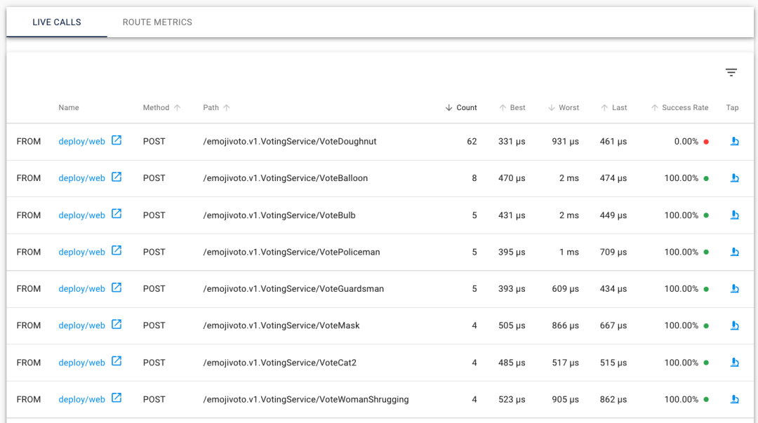The image size is (758, 423).
Task: Select the /emojivoto.v1.VotingService/VoteMask path text
Action: pos(281,325)
